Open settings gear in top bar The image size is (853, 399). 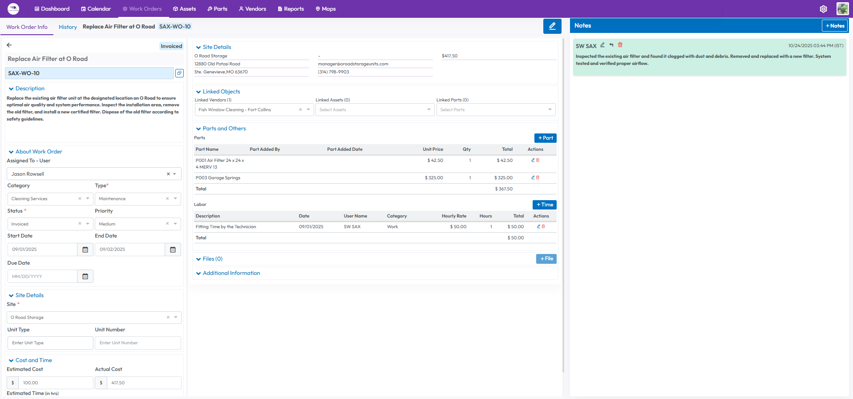(x=823, y=9)
